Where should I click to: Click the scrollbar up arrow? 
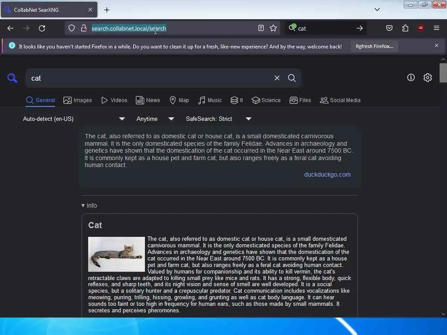443,59
